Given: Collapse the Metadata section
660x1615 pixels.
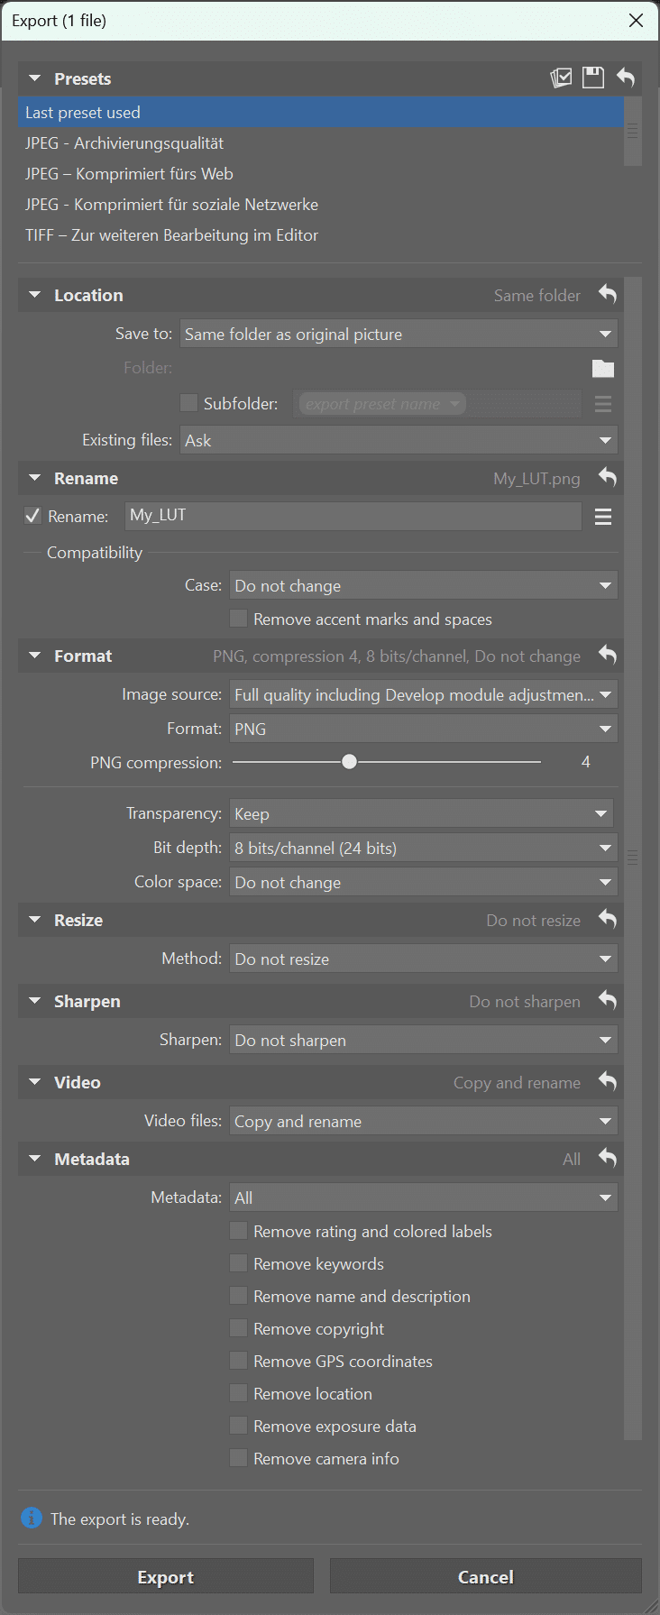Looking at the screenshot, I should pyautogui.click(x=34, y=1159).
